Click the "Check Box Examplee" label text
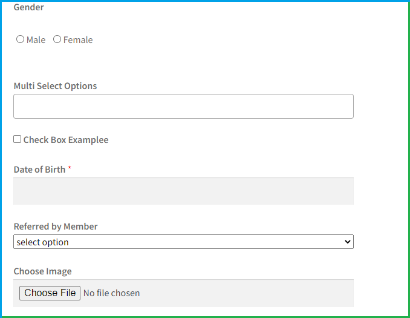 [66, 140]
